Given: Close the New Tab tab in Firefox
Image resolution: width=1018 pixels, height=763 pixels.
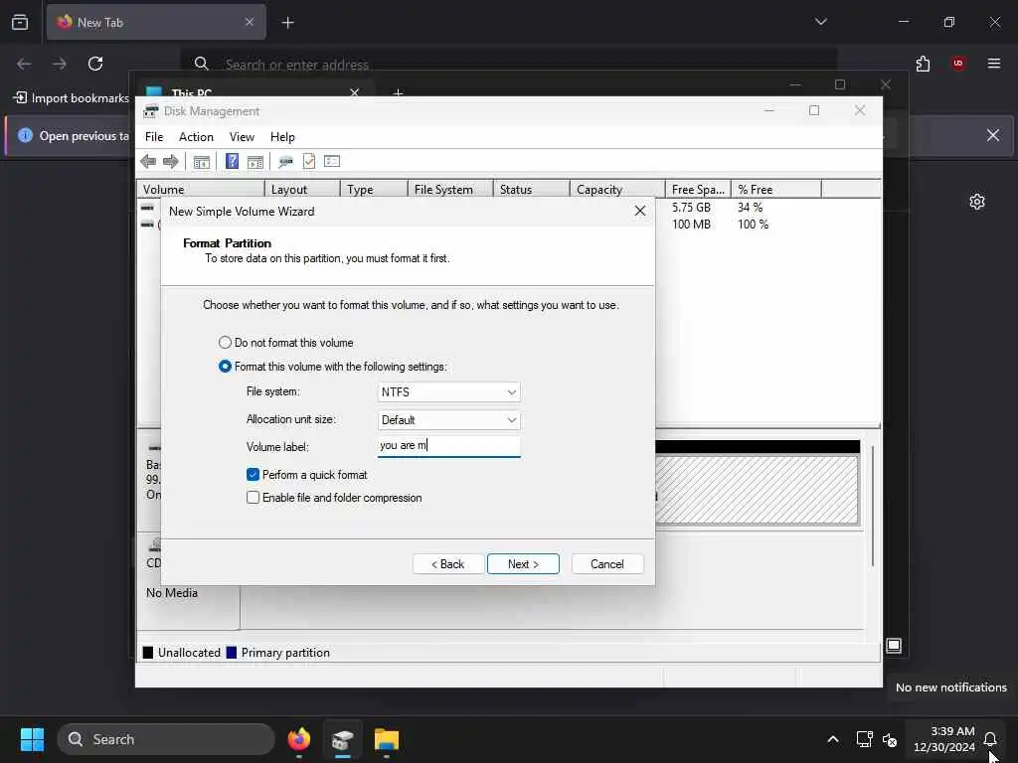Looking at the screenshot, I should tap(250, 22).
